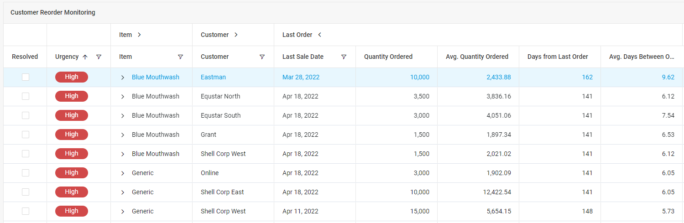The image size is (684, 223).
Task: Expand the Blue Mouthwash Eastman row
Action: (x=122, y=78)
